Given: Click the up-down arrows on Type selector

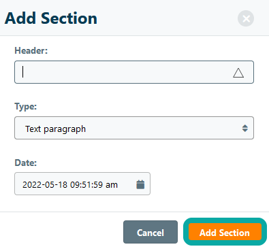Looking at the screenshot, I should pos(245,128).
